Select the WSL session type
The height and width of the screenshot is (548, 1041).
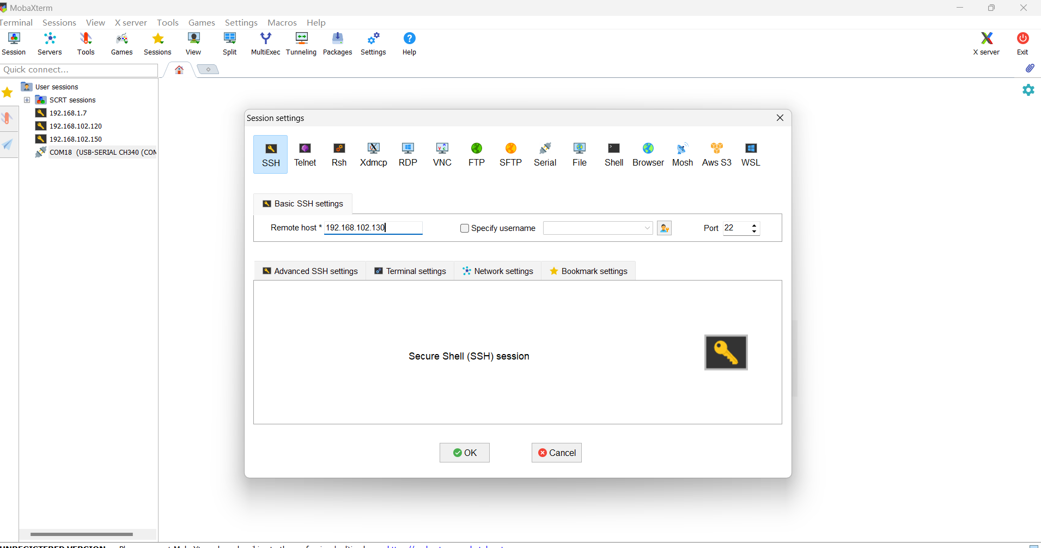[751, 154]
